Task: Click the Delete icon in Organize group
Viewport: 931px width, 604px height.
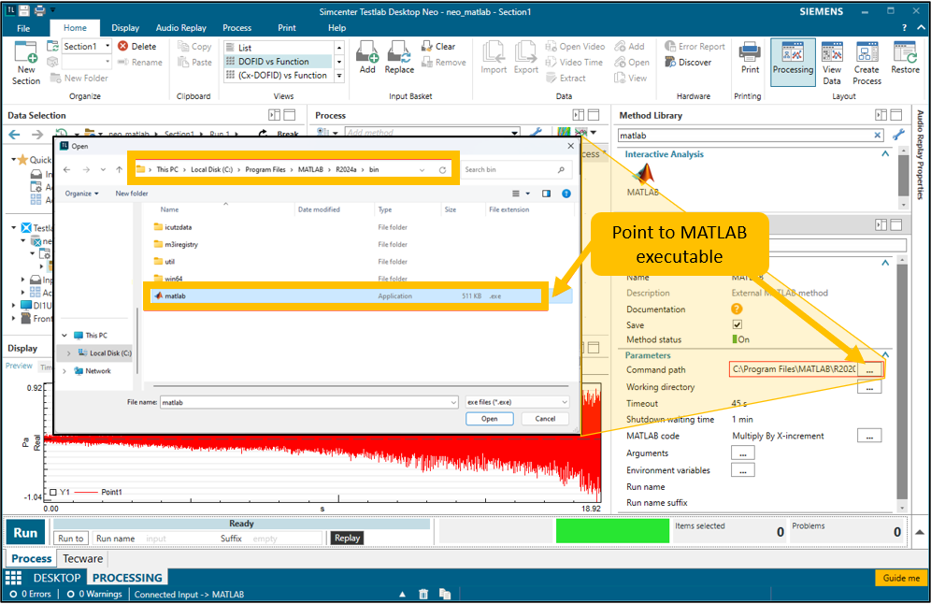Action: pos(122,46)
